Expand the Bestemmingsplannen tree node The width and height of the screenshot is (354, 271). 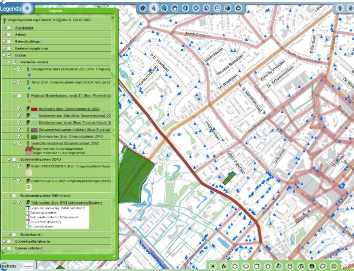tap(4, 48)
